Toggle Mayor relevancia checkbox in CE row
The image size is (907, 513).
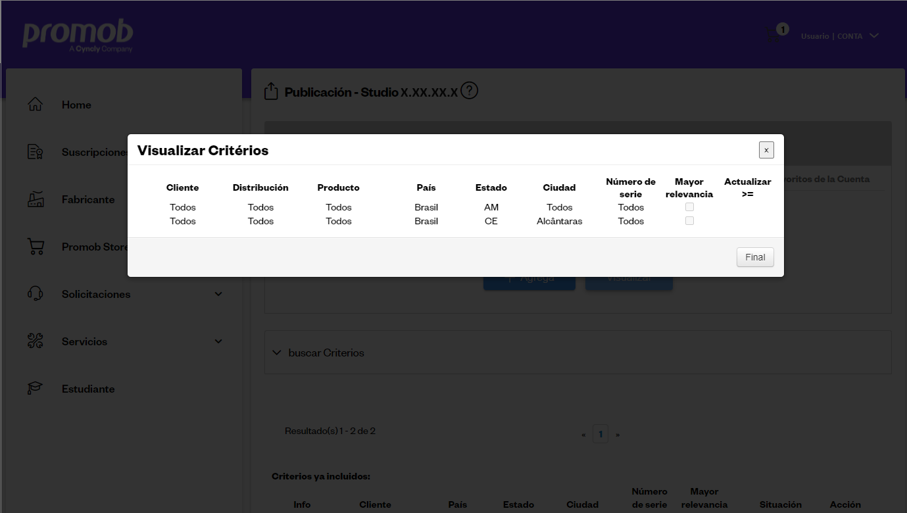point(689,220)
